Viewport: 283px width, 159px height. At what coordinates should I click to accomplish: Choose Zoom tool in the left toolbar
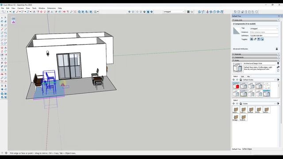[x=2, y=78]
